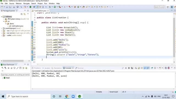Click Package Explorer horizontal scrollbar
Viewport: 176px width, 99px height.
(x=13, y=61)
